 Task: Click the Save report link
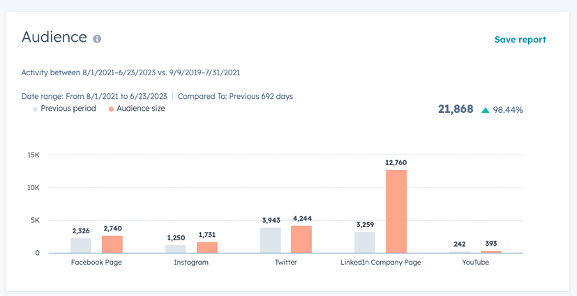coord(520,40)
